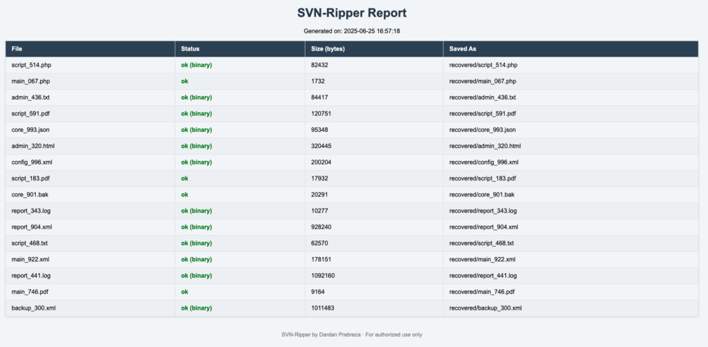Viewport: 708px width, 347px height.
Task: Select file name main_746.pdf
Action: click(30, 292)
